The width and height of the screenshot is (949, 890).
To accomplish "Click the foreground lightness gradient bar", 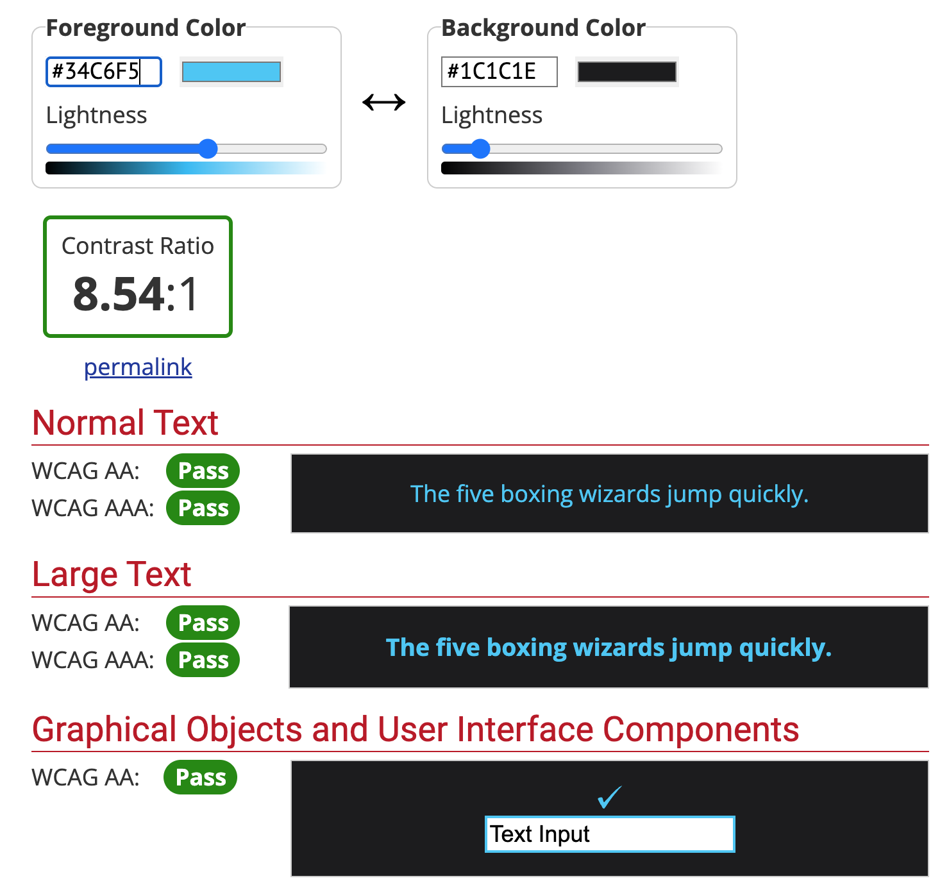I will [x=186, y=168].
